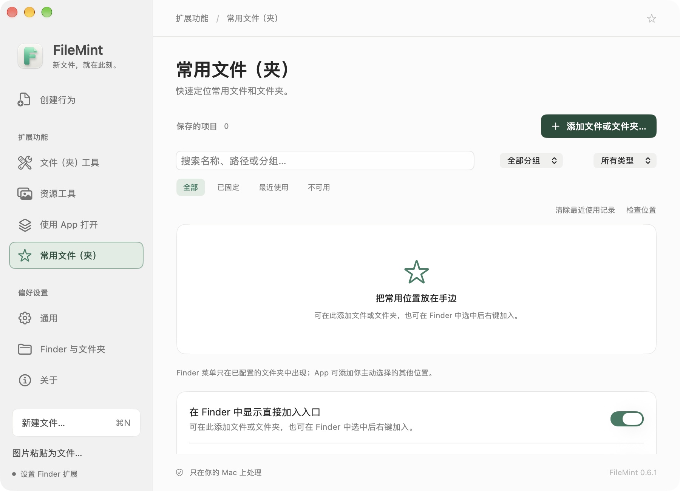The image size is (680, 491).
Task: Open 使用 App 打开 sidebar label
Action: pos(69,225)
